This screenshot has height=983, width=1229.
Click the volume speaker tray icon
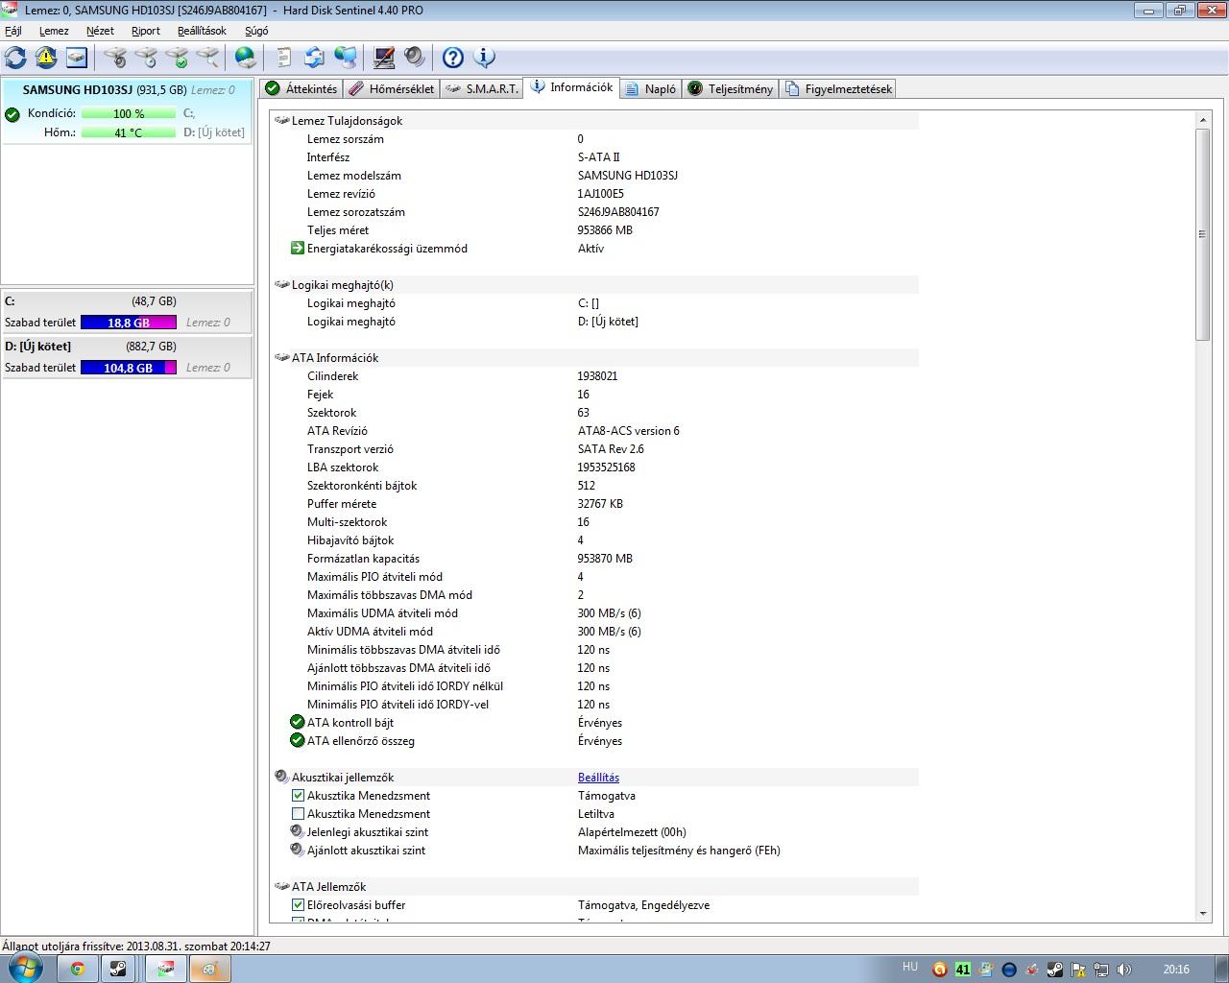point(1124,970)
